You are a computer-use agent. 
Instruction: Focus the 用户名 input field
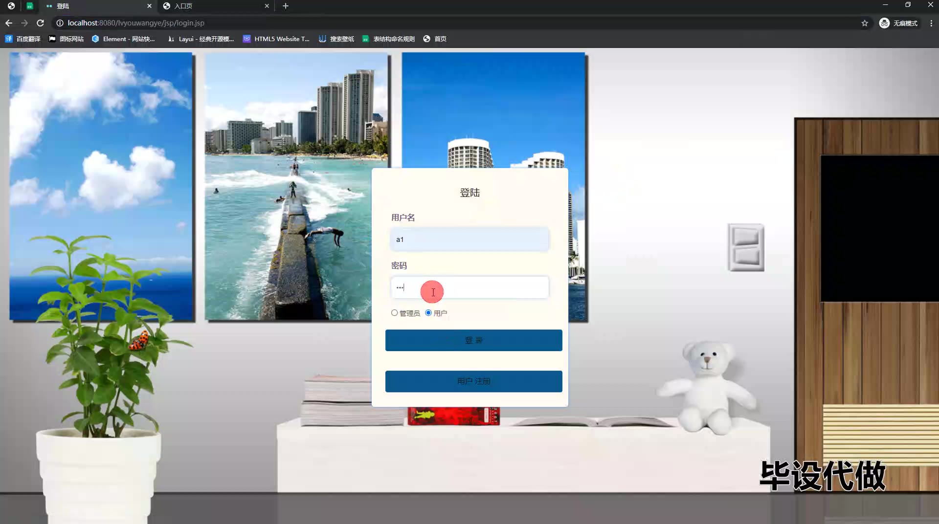469,240
